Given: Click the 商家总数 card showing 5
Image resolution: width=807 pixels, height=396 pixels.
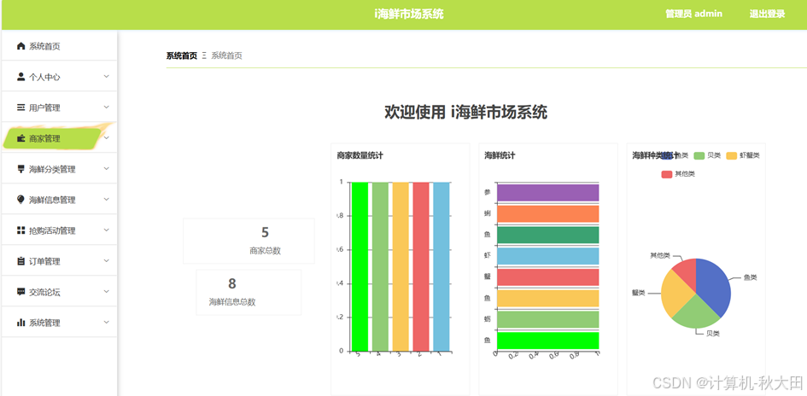Looking at the screenshot, I should pyautogui.click(x=249, y=241).
